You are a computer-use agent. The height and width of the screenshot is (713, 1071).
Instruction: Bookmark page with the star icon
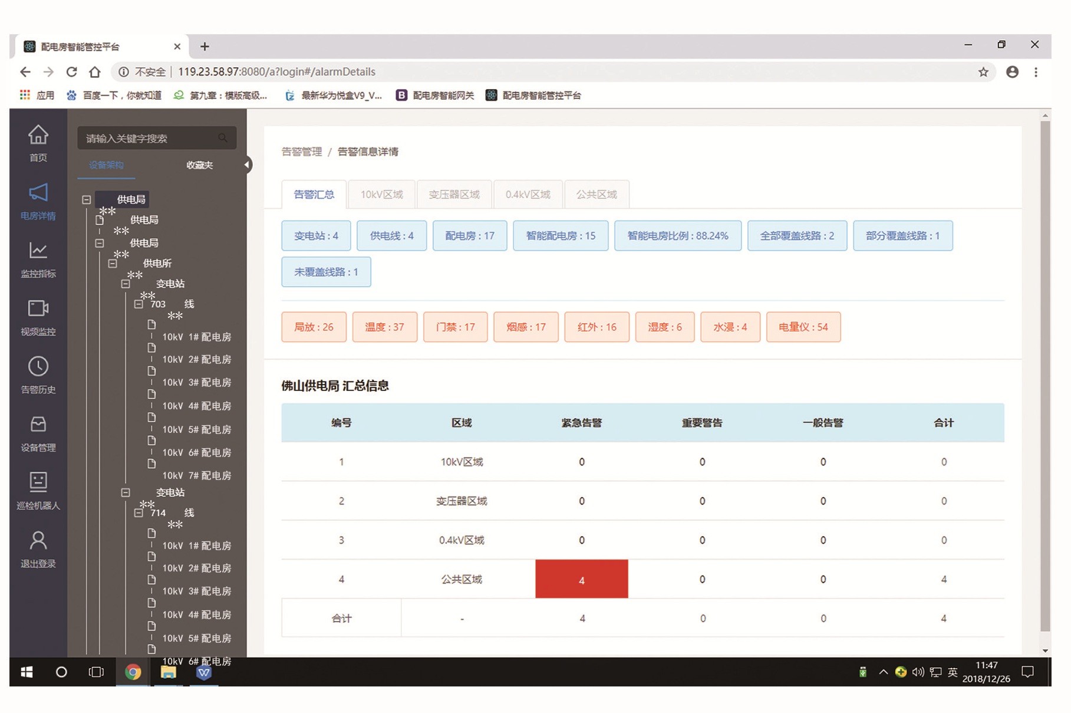(983, 72)
